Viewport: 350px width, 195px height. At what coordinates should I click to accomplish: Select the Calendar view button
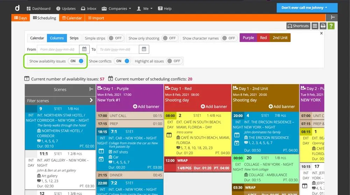click(37, 38)
